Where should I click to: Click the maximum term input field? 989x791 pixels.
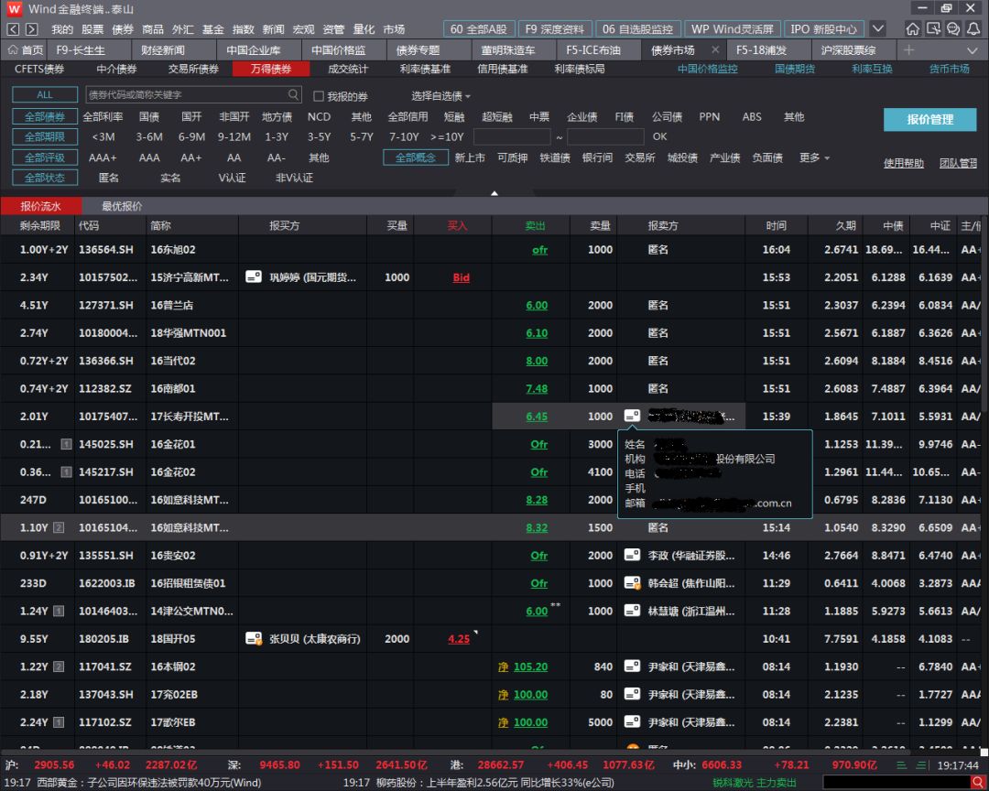(605, 137)
